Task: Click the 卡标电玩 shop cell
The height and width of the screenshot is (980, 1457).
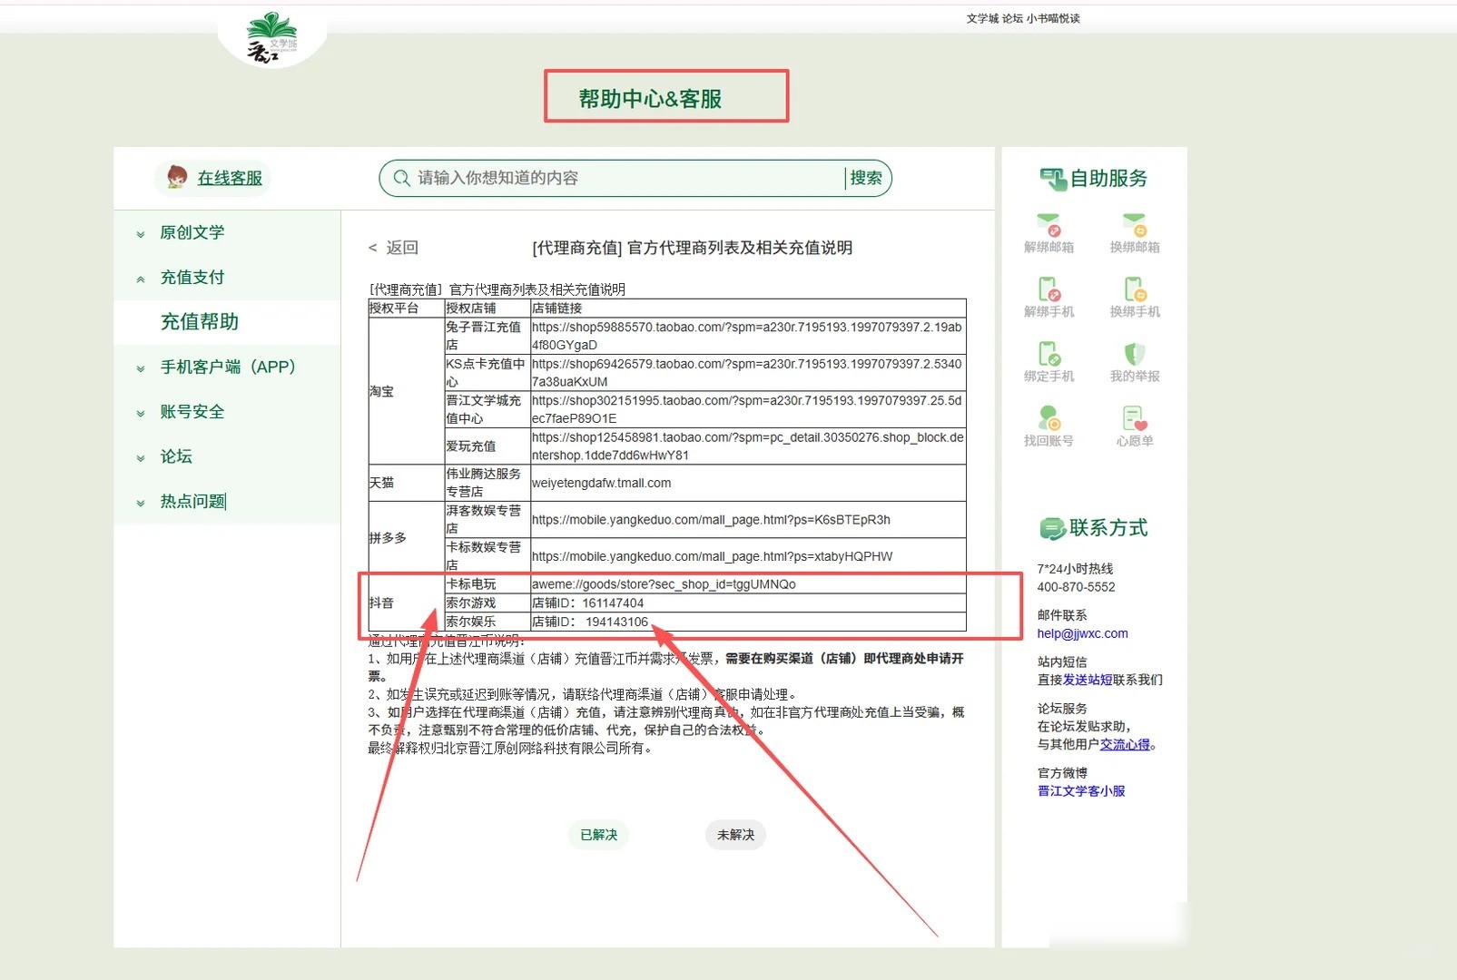Action: coord(486,584)
